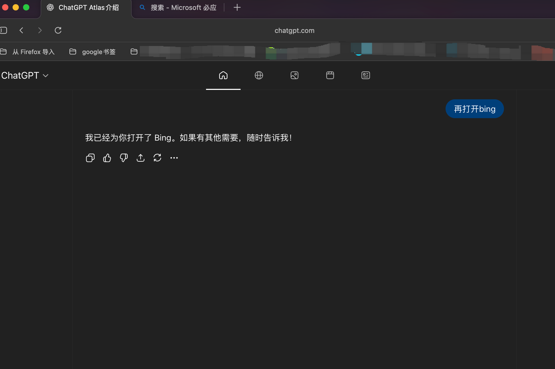The image size is (555, 369).
Task: Click the share response icon
Action: click(x=141, y=158)
